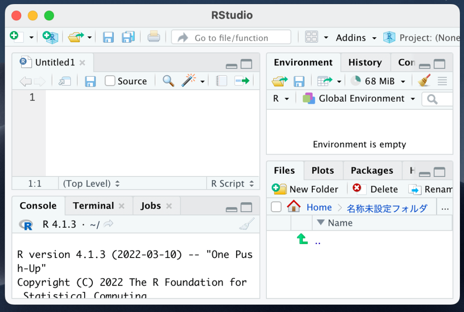Open an existing file from main toolbar
The image size is (464, 312).
pos(76,37)
